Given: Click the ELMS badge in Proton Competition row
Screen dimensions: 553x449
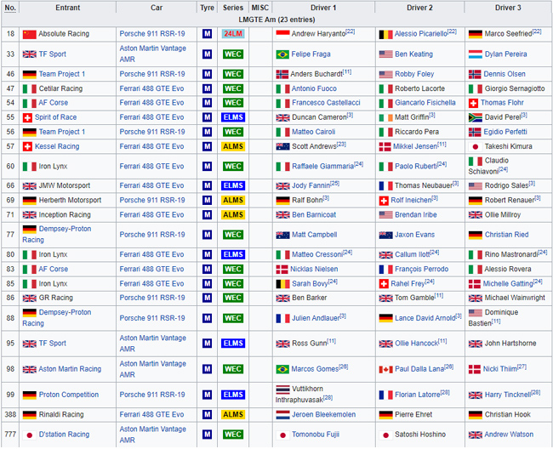Looking at the screenshot, I should coord(233,395).
